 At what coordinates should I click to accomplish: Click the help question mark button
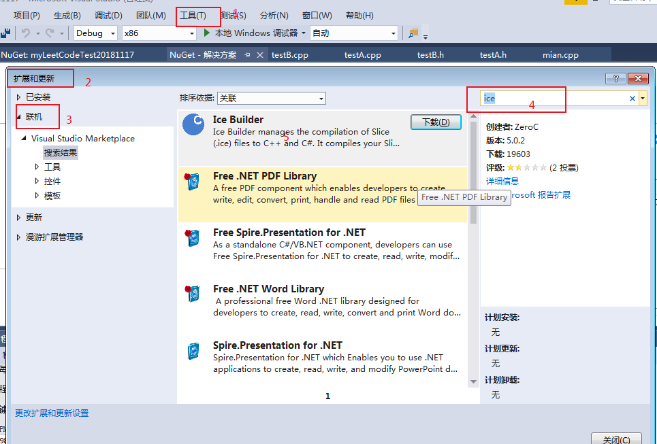tap(615, 78)
